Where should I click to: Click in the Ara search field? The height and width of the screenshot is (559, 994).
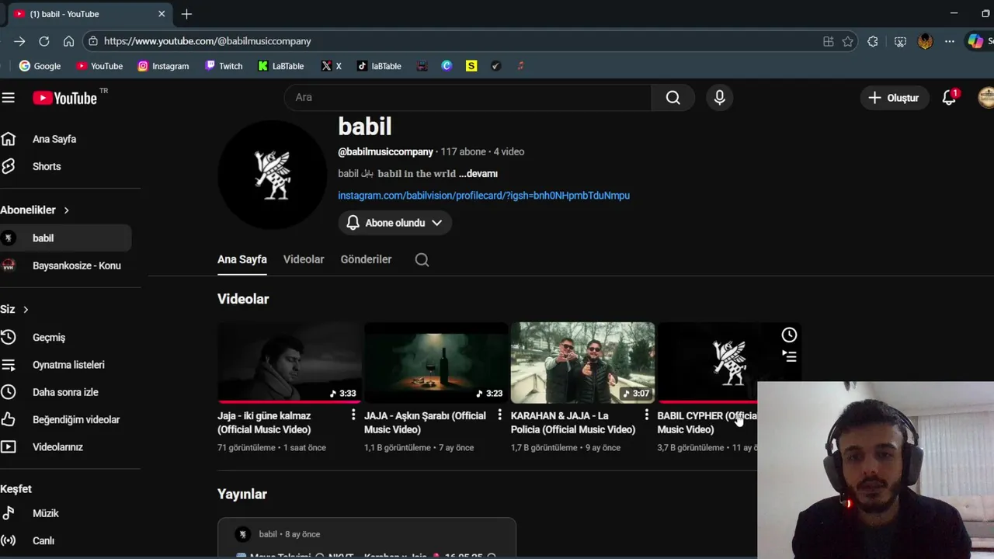coord(467,97)
